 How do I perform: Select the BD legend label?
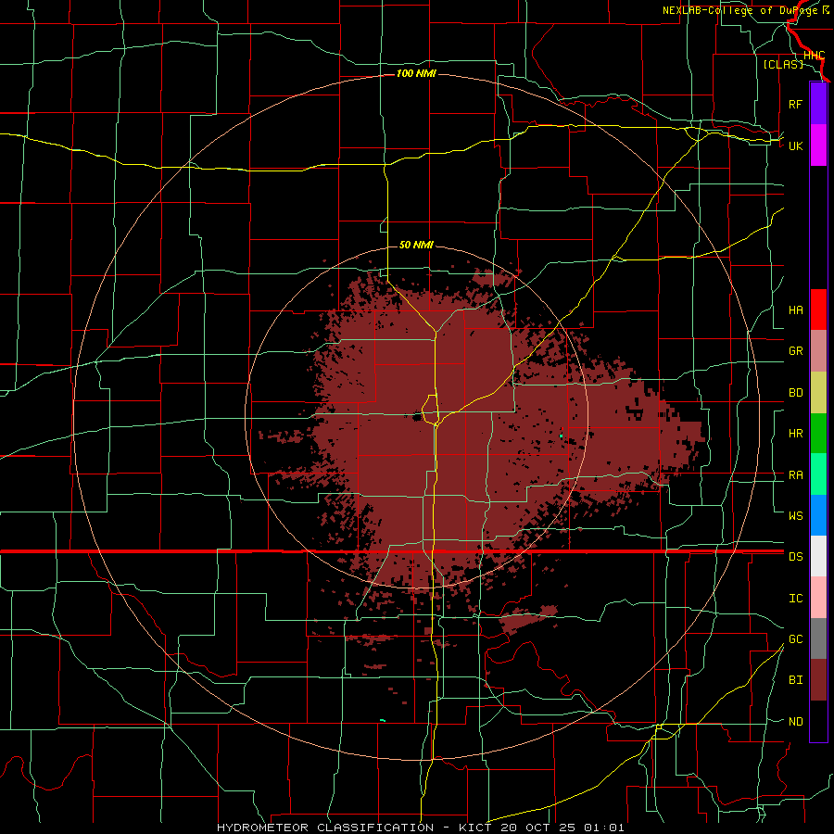pyautogui.click(x=795, y=393)
